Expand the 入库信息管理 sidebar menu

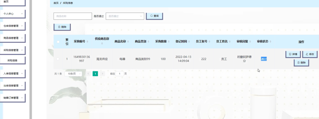12,73
